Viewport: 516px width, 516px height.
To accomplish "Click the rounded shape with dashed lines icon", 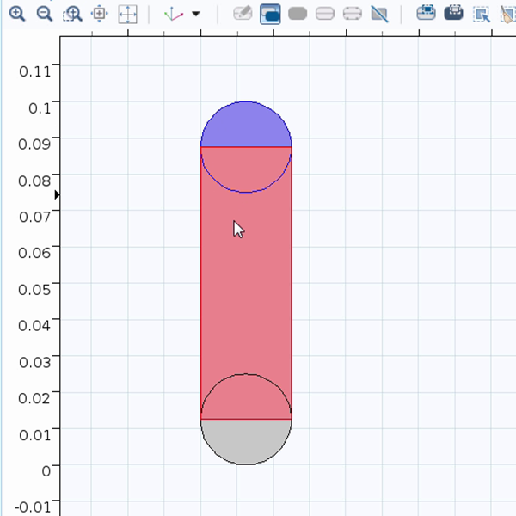I will [352, 14].
